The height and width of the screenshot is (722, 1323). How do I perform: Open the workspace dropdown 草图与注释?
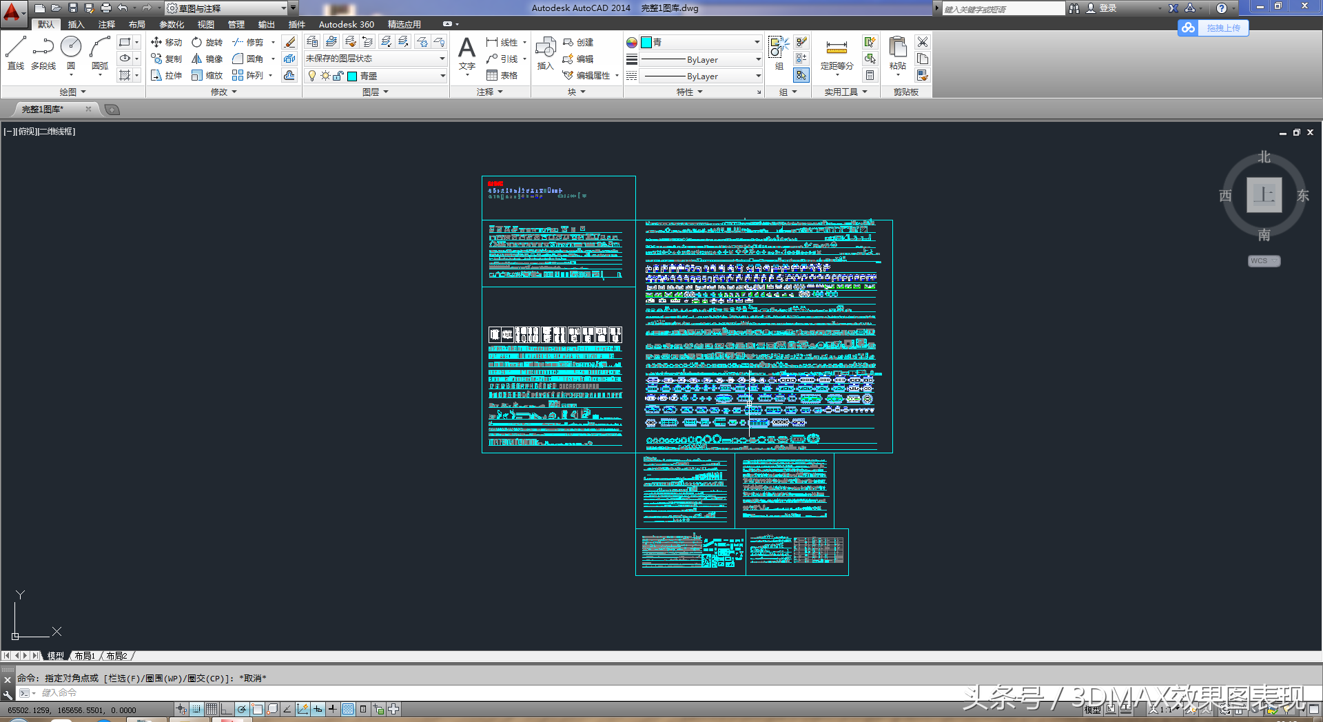point(227,8)
